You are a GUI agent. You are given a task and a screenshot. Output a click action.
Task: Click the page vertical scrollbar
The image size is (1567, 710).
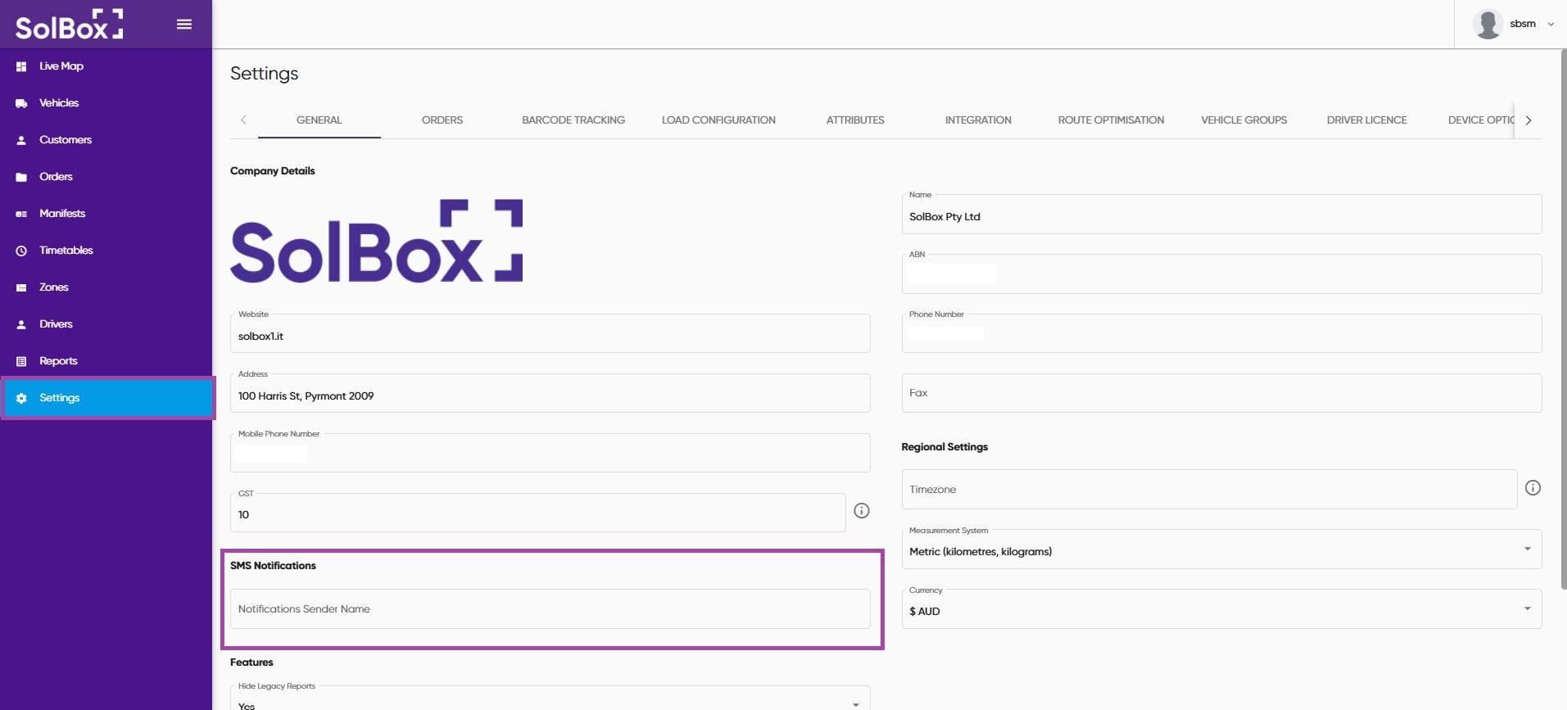1564,319
